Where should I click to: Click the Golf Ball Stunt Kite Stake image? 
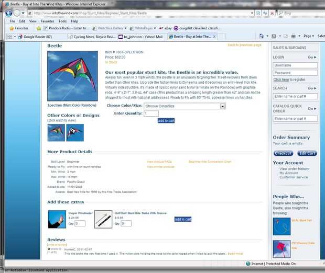click(103, 219)
